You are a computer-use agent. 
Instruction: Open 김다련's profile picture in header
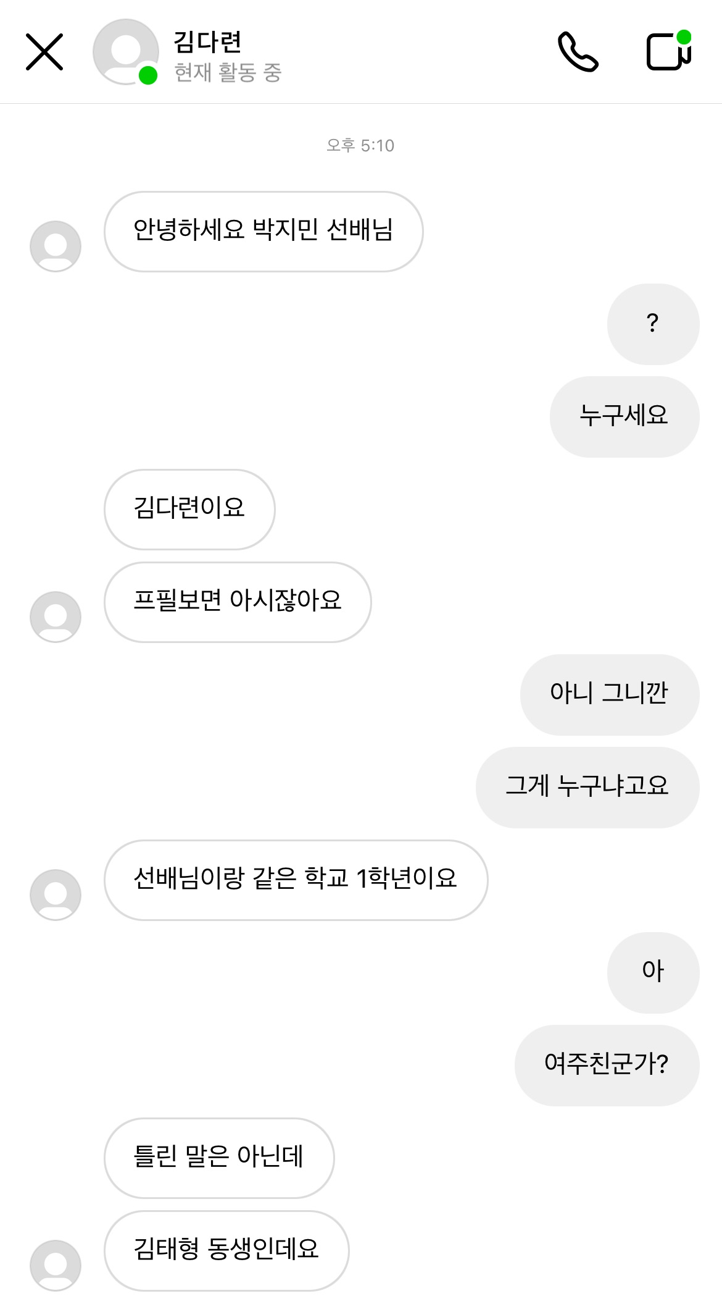(x=126, y=52)
